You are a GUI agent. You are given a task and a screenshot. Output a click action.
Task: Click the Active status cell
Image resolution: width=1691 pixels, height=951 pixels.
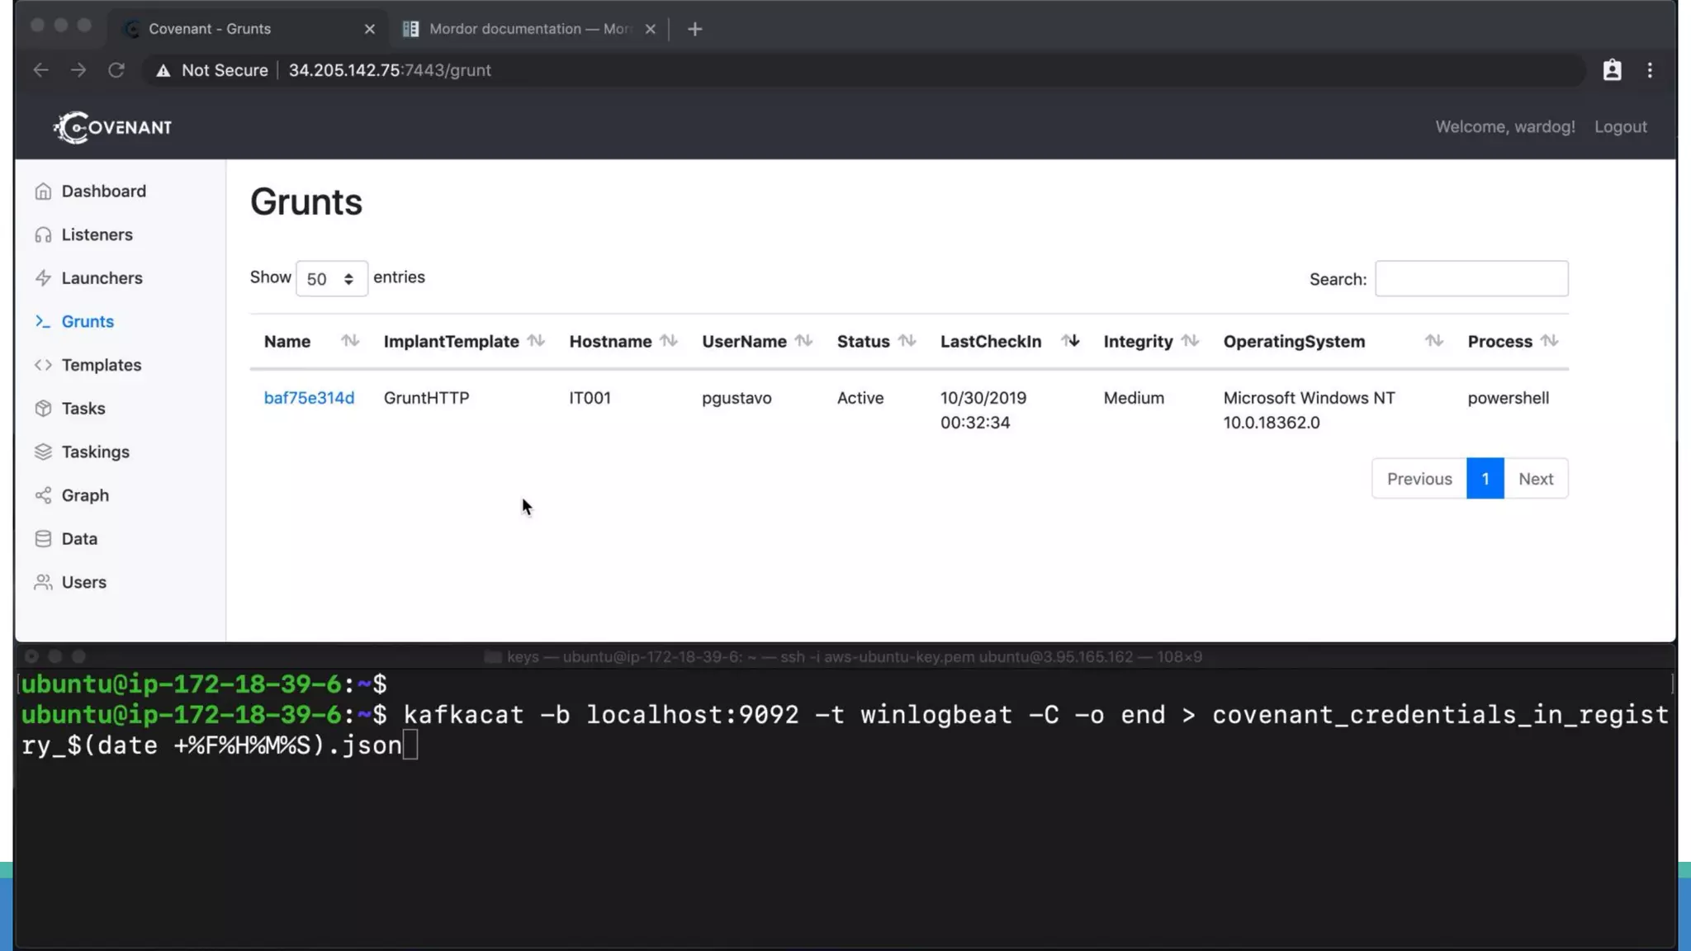coord(860,398)
